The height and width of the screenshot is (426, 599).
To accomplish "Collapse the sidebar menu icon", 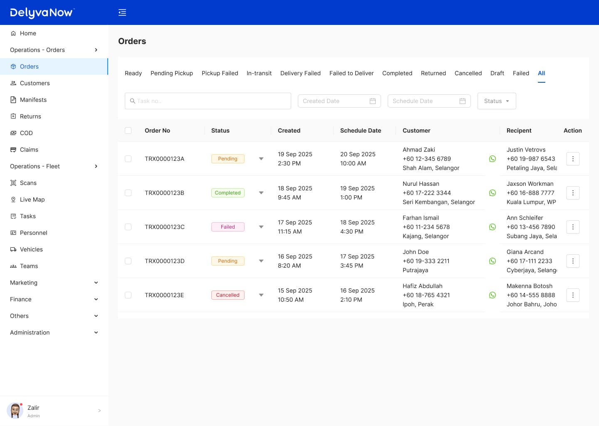I will pos(122,12).
